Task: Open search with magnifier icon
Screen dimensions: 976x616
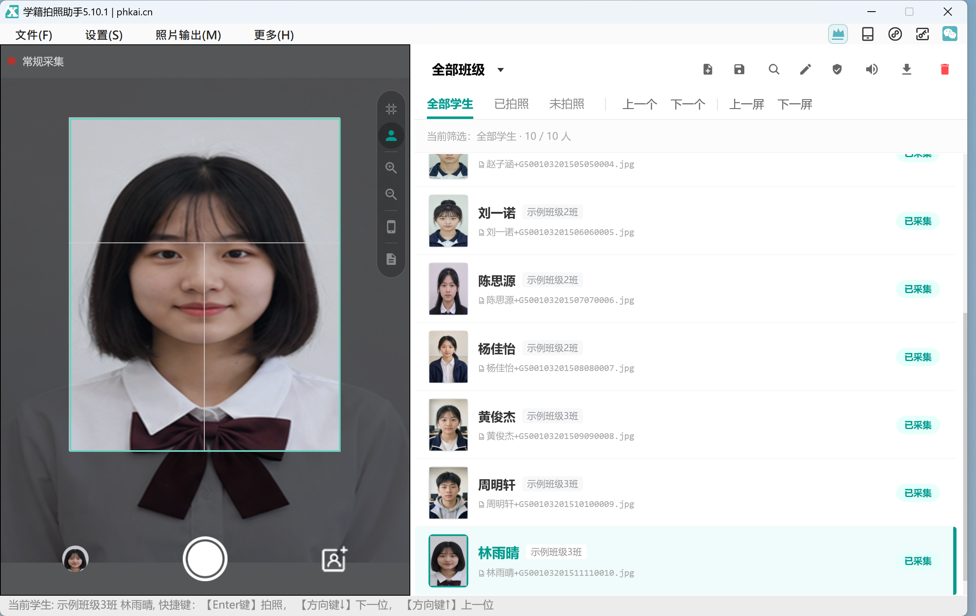Action: [773, 69]
